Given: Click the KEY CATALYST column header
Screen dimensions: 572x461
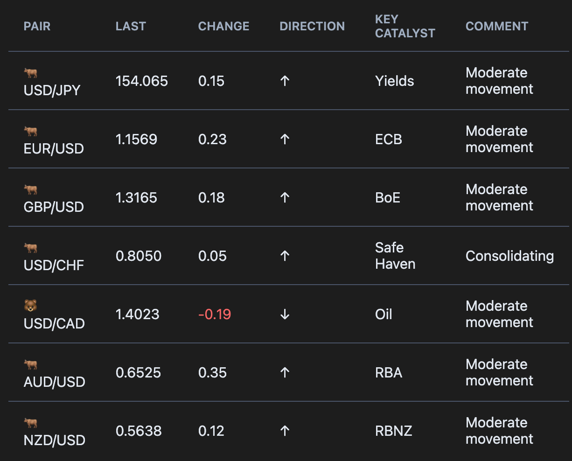Looking at the screenshot, I should [x=405, y=26].
